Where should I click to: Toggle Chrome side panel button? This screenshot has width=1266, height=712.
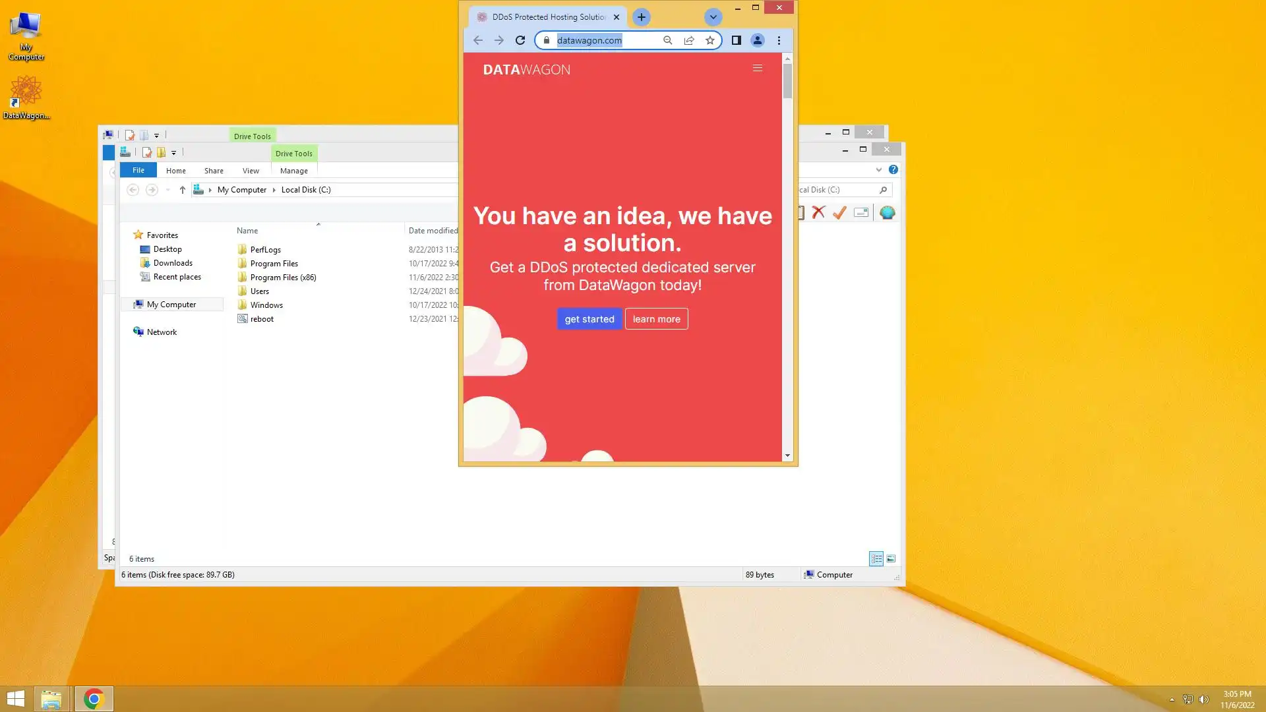click(737, 40)
